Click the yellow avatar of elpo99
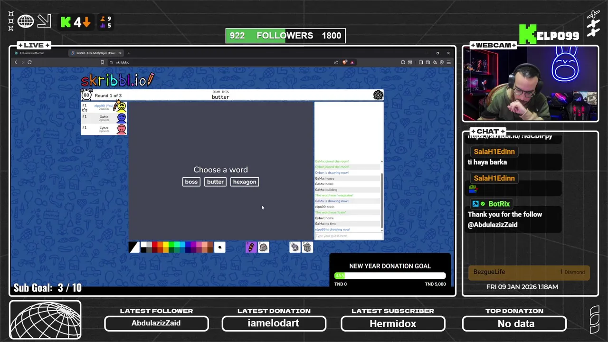 point(122,107)
